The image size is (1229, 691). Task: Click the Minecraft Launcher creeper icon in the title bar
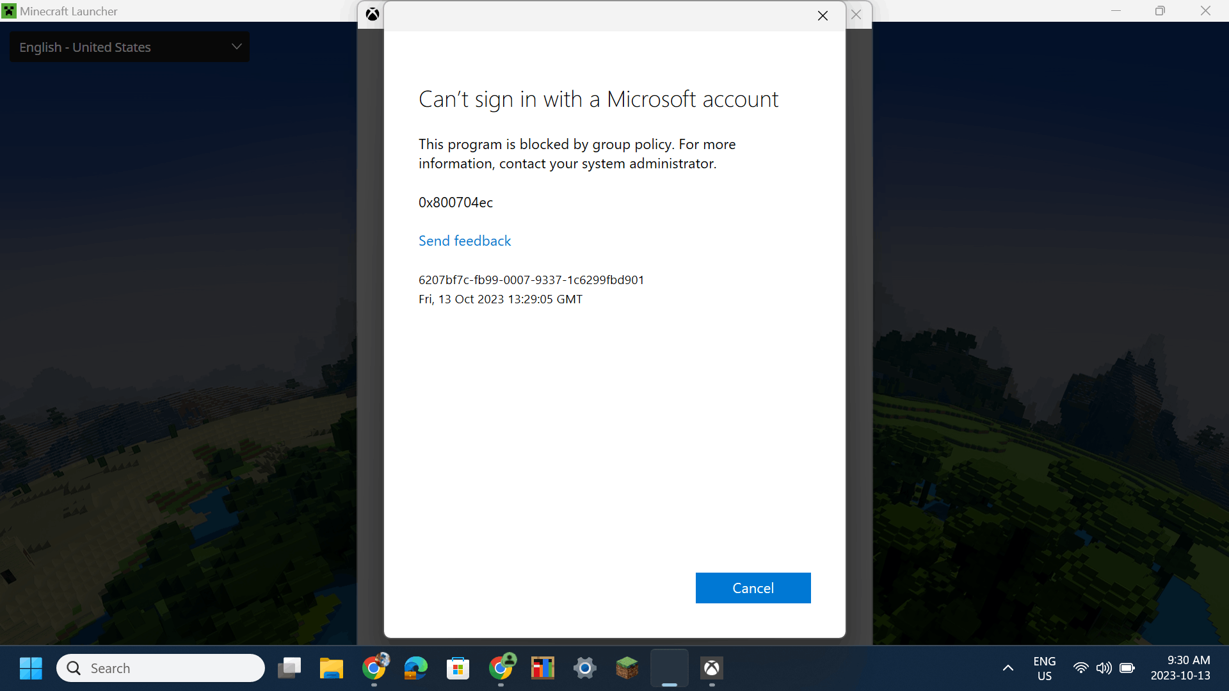[x=9, y=11]
